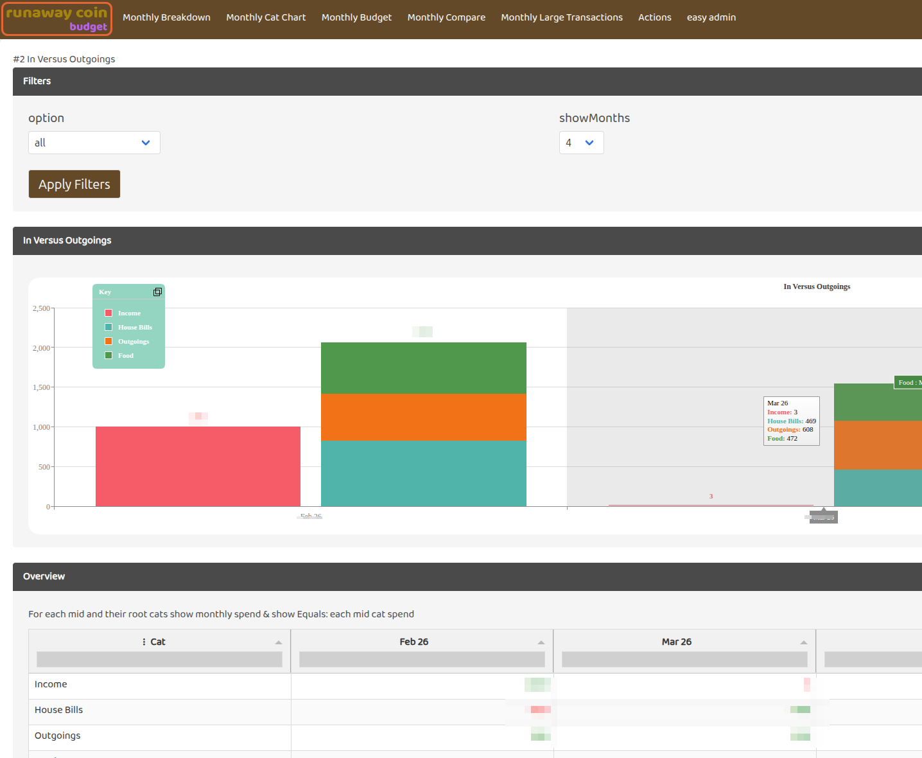Sort table by the Mar 26 column arrow
This screenshot has height=758, width=922.
pyautogui.click(x=804, y=642)
